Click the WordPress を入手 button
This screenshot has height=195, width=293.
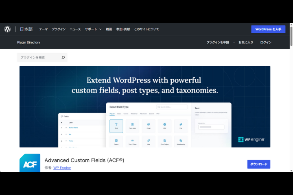click(268, 29)
